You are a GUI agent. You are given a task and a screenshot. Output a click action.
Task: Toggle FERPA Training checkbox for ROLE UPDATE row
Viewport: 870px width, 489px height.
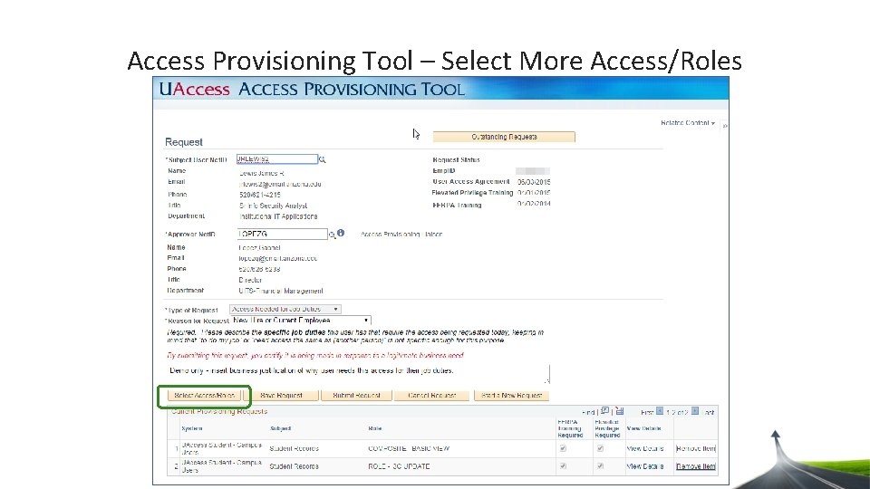pos(563,466)
